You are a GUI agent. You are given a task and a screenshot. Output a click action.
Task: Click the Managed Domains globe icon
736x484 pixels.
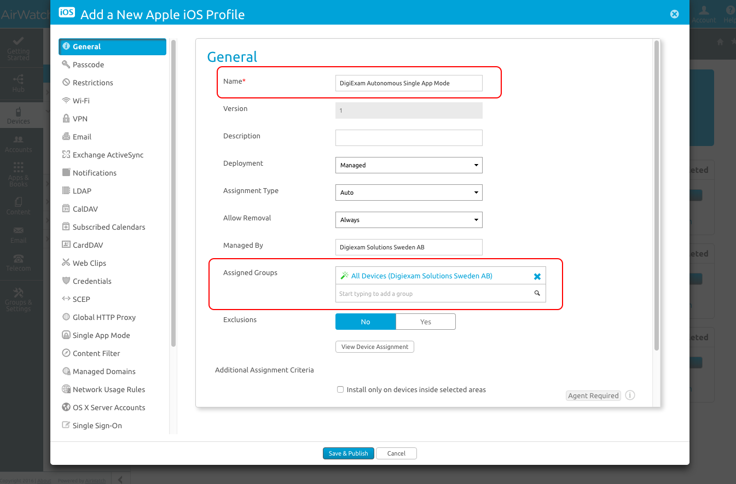coord(66,371)
